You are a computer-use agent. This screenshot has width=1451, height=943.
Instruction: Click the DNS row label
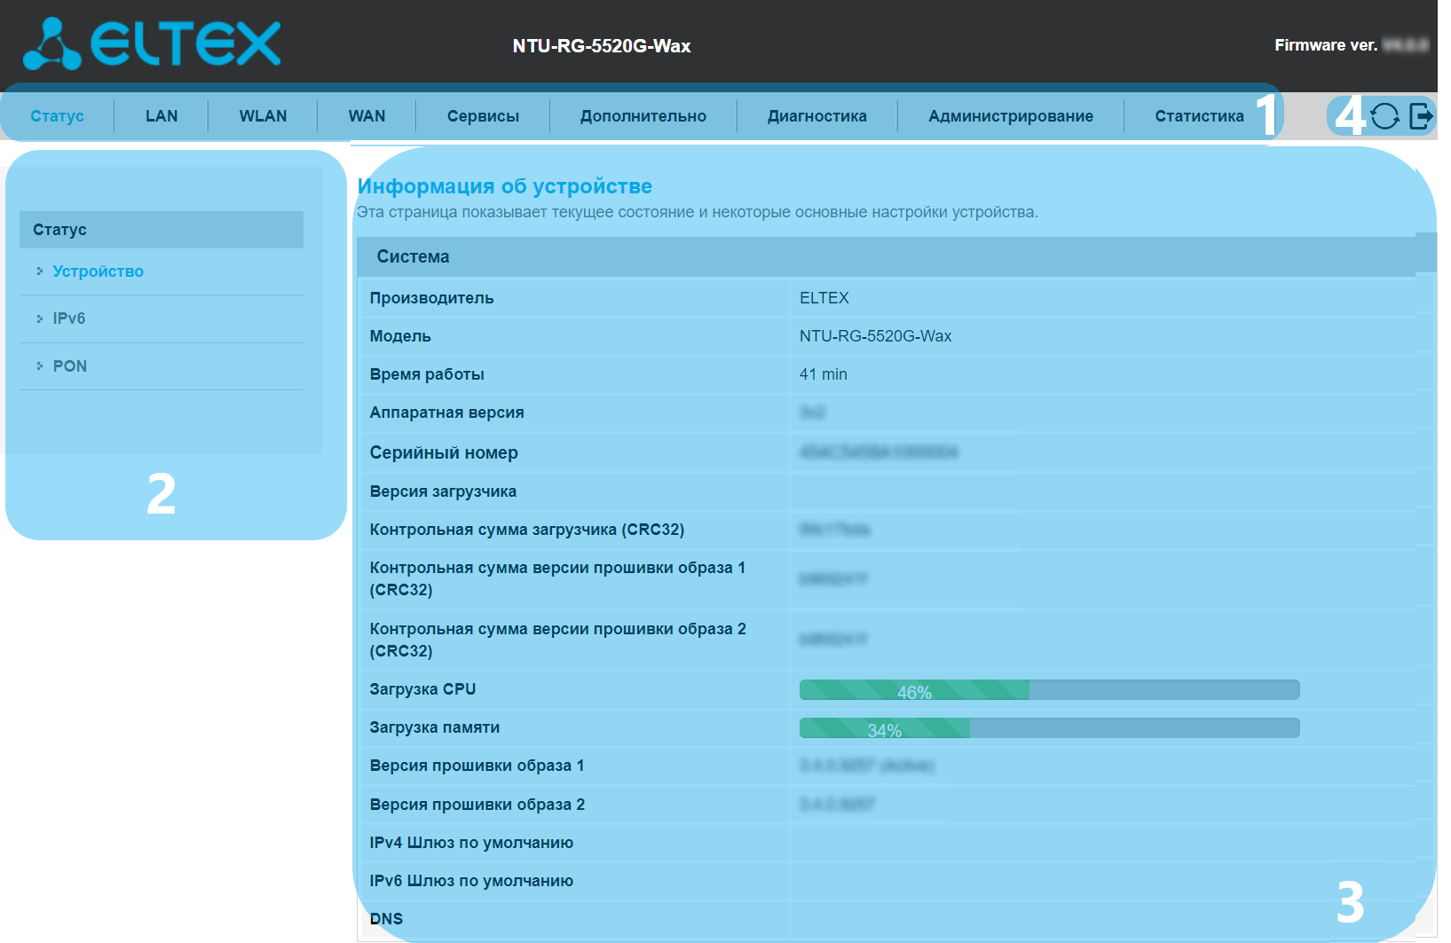386,919
